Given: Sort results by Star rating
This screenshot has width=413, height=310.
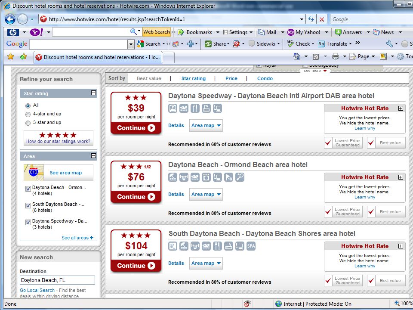Looking at the screenshot, I should tap(194, 78).
